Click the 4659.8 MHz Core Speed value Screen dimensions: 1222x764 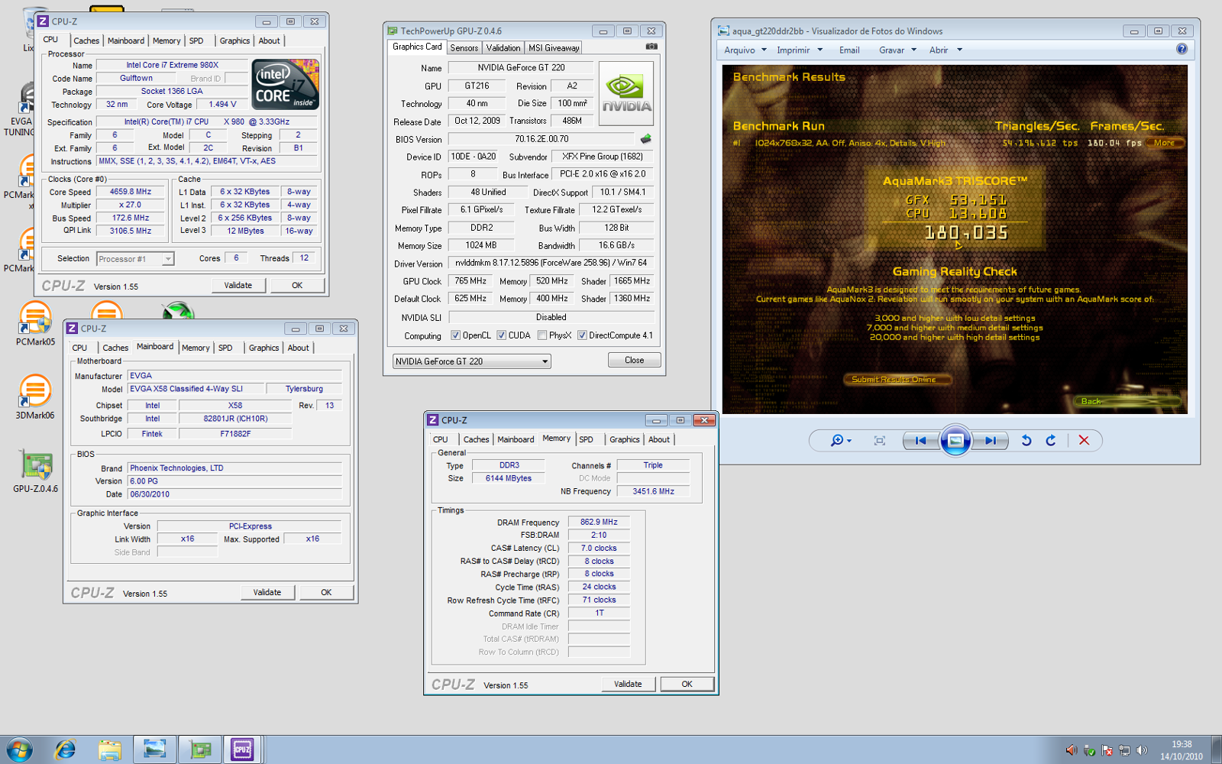(x=131, y=193)
